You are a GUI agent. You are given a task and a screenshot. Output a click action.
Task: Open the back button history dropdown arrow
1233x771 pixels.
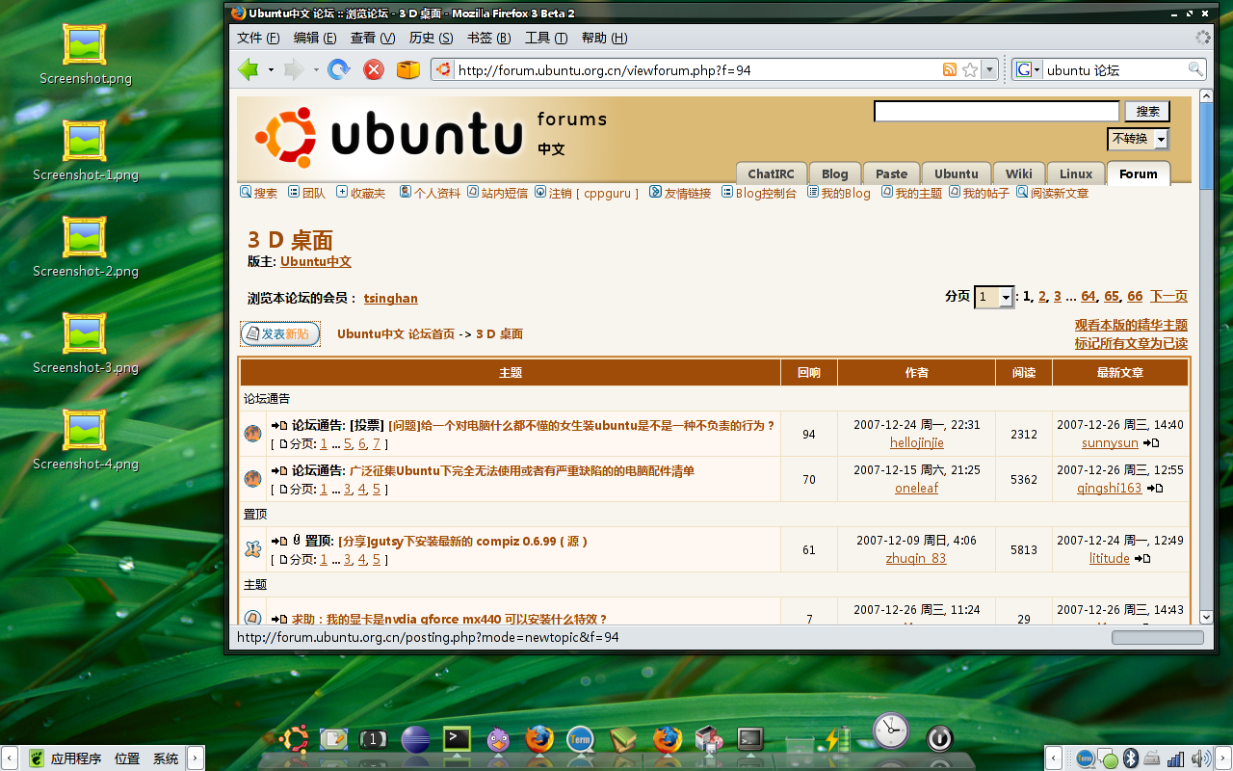271,69
